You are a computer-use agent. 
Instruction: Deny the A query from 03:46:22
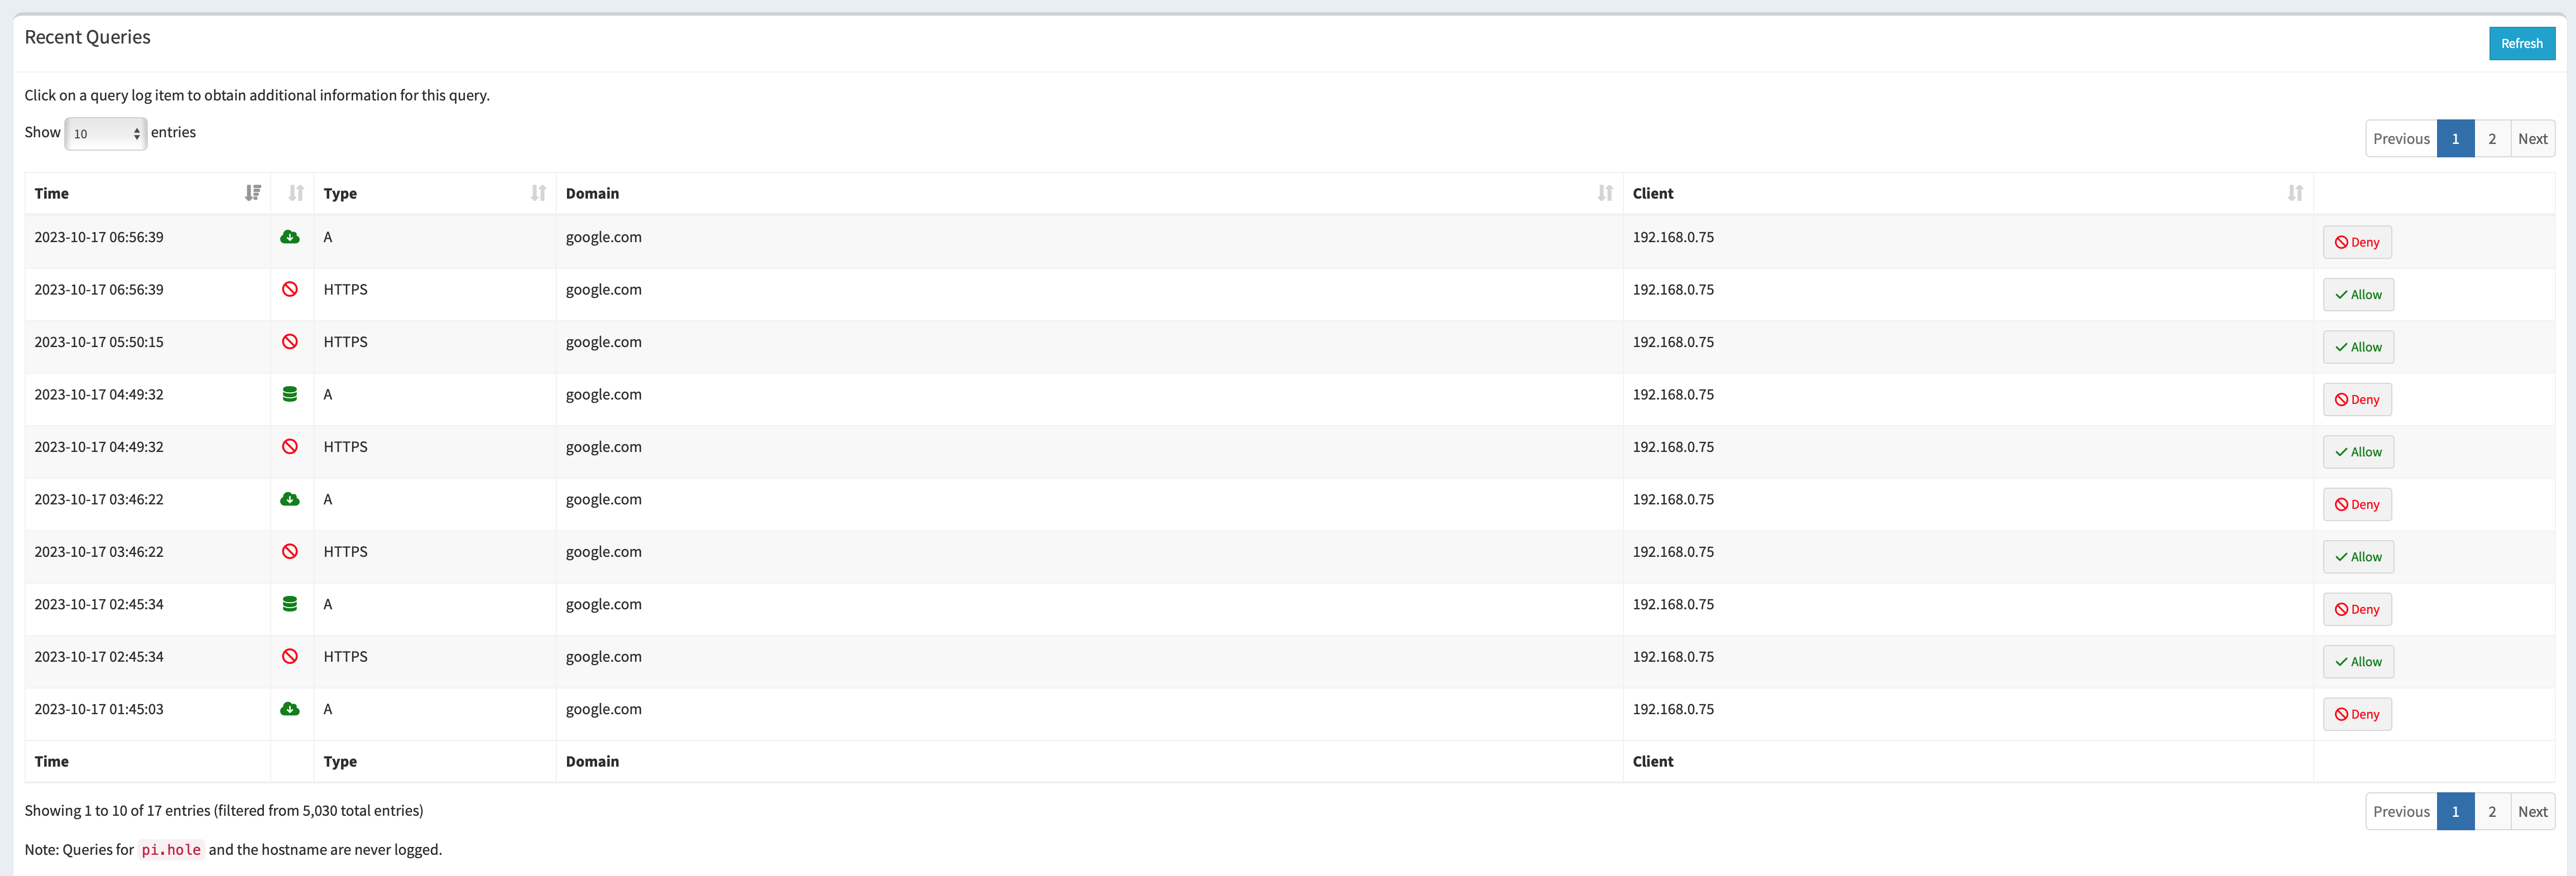[x=2356, y=505]
